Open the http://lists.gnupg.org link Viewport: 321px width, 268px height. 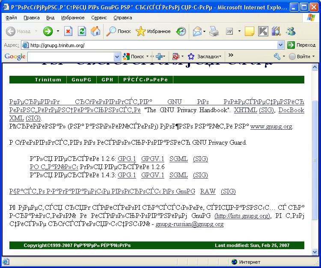(x=242, y=216)
